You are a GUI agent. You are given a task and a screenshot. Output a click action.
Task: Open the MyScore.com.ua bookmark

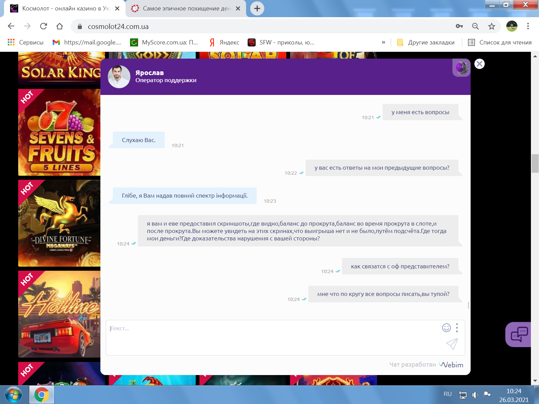[x=164, y=42]
